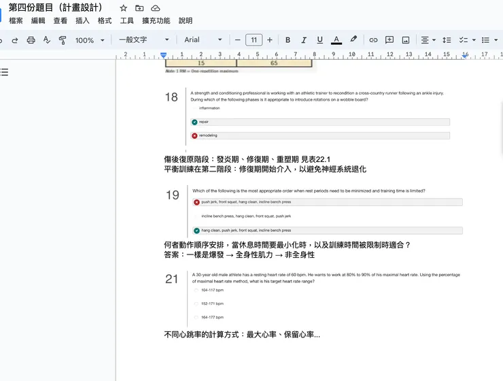Click font size field showing 11
Image resolution: width=503 pixels, height=381 pixels.
pyautogui.click(x=254, y=40)
